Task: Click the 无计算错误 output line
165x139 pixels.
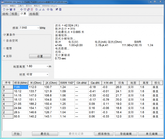Action: point(62,55)
